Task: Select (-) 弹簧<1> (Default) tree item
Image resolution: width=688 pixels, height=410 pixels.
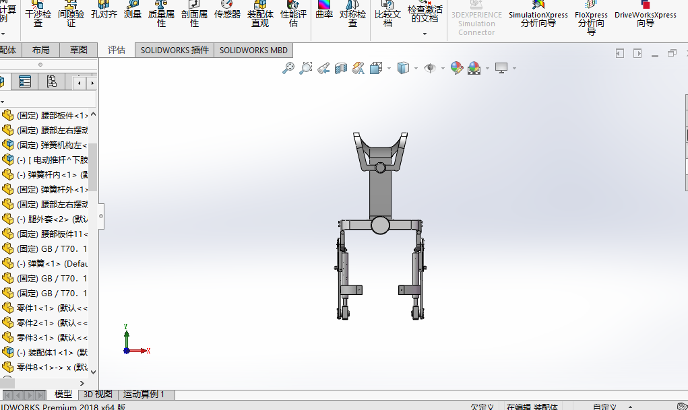Action: coord(44,263)
